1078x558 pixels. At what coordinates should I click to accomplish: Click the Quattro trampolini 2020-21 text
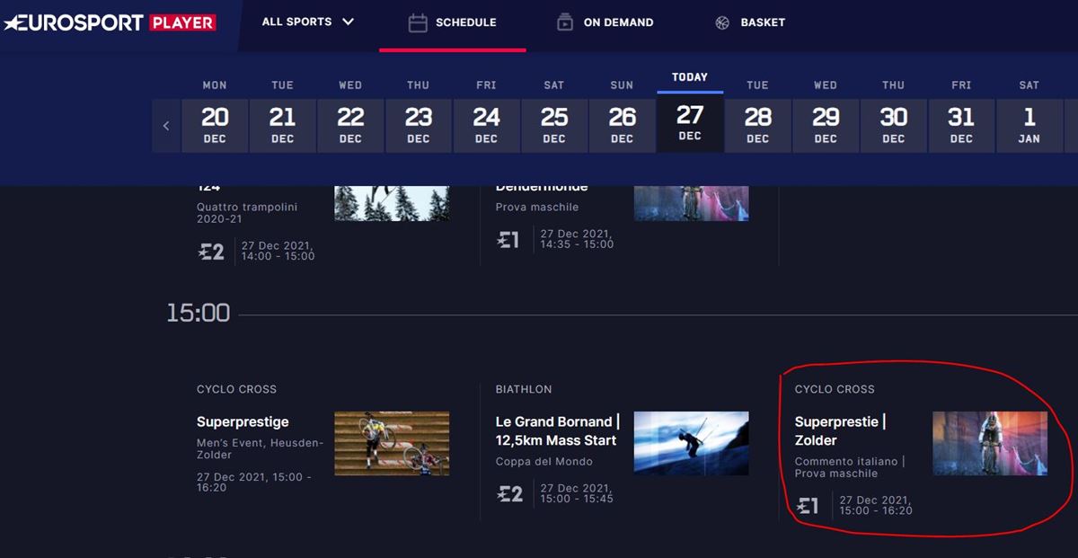tap(247, 213)
